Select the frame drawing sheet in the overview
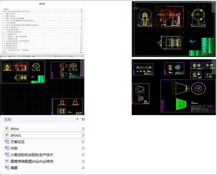Screen dimensions: 217x175 68,107
